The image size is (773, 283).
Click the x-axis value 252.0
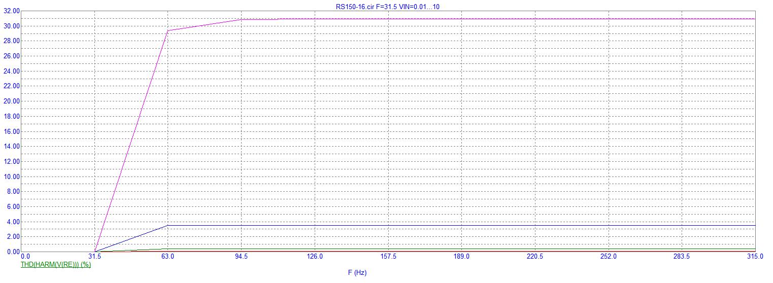click(609, 257)
